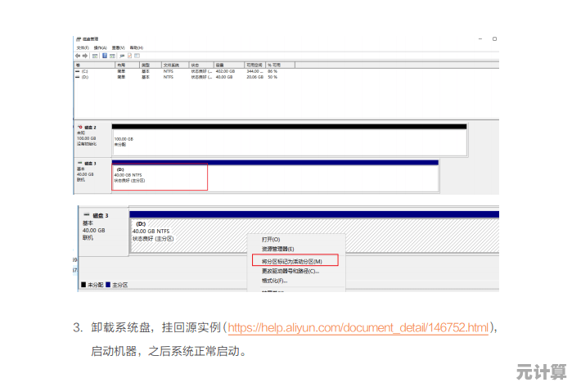Minimize the Disk Management window

click(480, 38)
